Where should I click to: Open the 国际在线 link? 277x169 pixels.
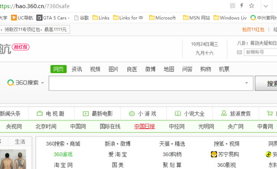coord(110,126)
